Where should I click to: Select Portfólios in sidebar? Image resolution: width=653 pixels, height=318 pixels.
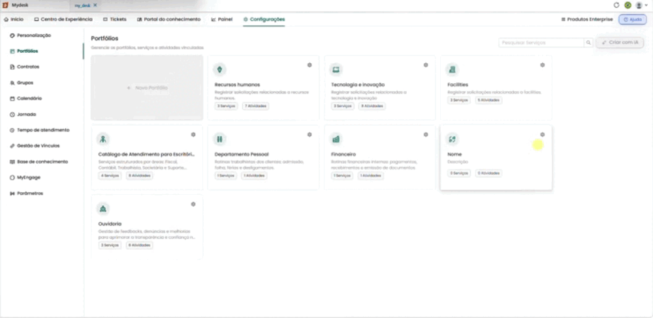[x=24, y=51]
